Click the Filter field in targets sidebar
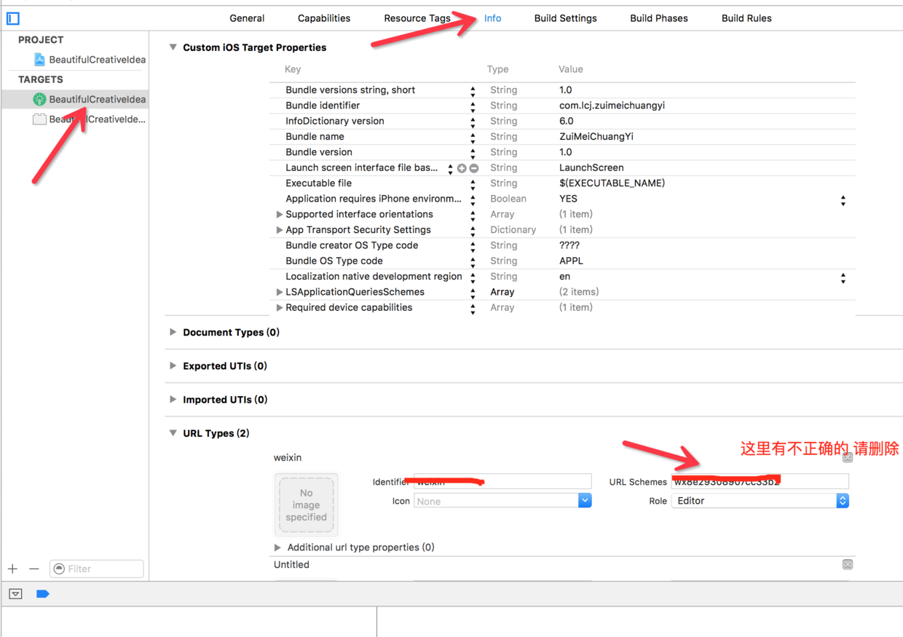 [97, 569]
